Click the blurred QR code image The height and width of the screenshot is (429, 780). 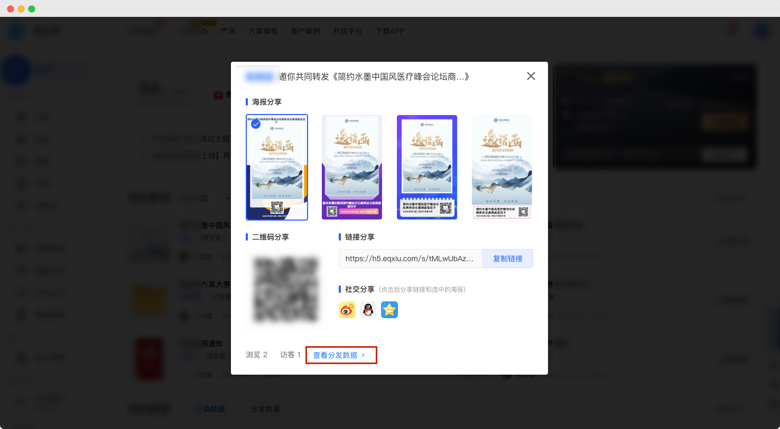coord(286,290)
